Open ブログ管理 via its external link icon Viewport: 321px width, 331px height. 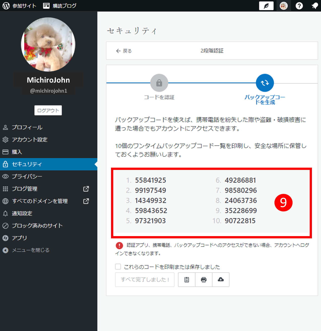click(x=86, y=189)
